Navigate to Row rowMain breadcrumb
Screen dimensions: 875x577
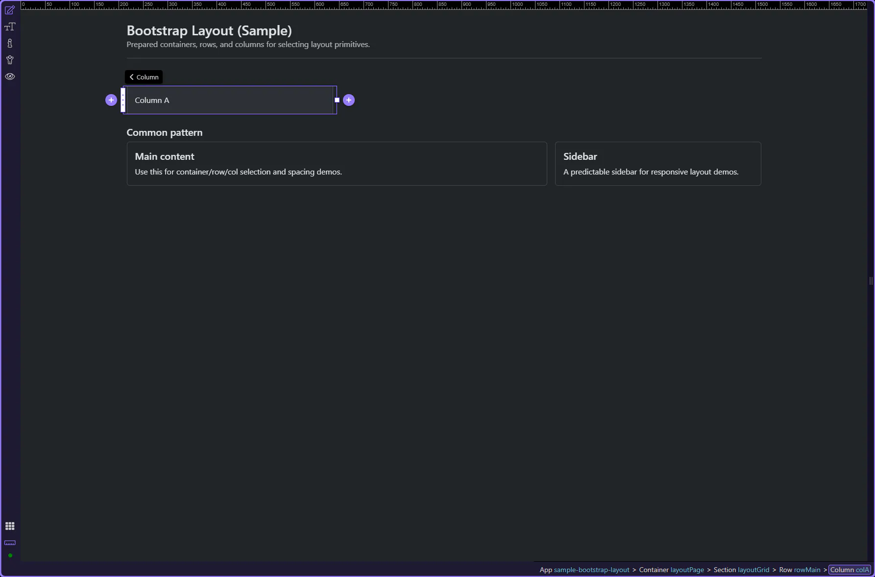coord(800,570)
